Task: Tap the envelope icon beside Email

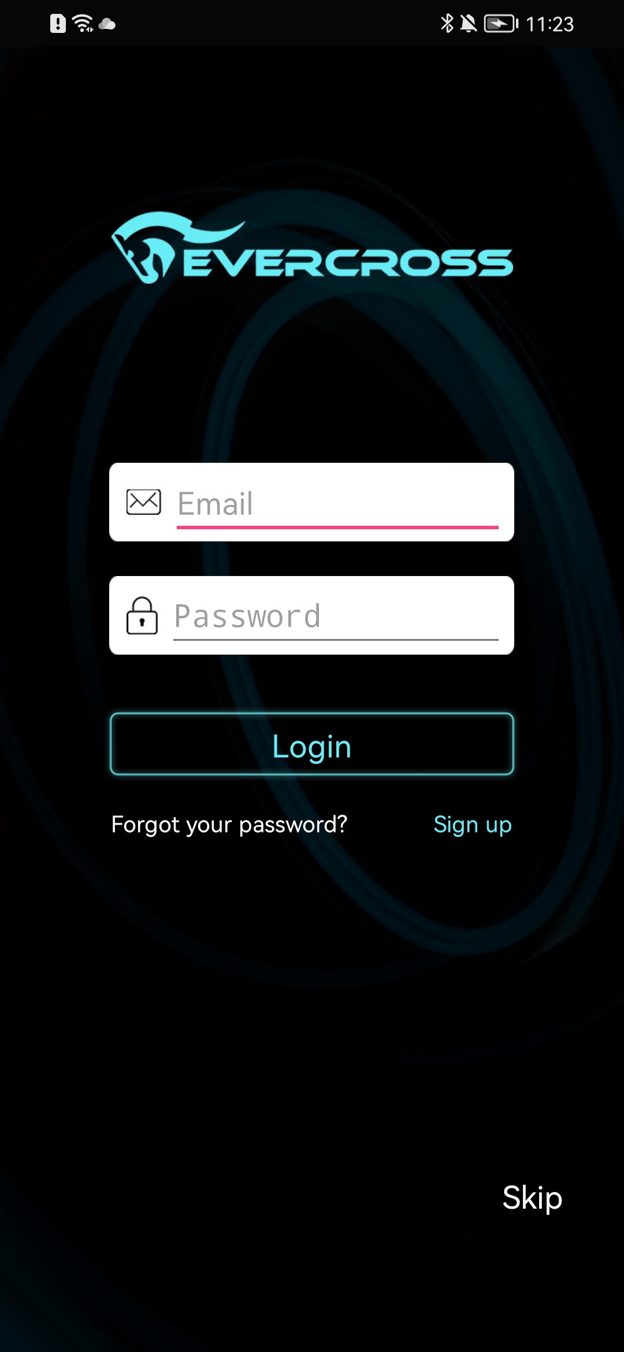Action: pyautogui.click(x=143, y=502)
